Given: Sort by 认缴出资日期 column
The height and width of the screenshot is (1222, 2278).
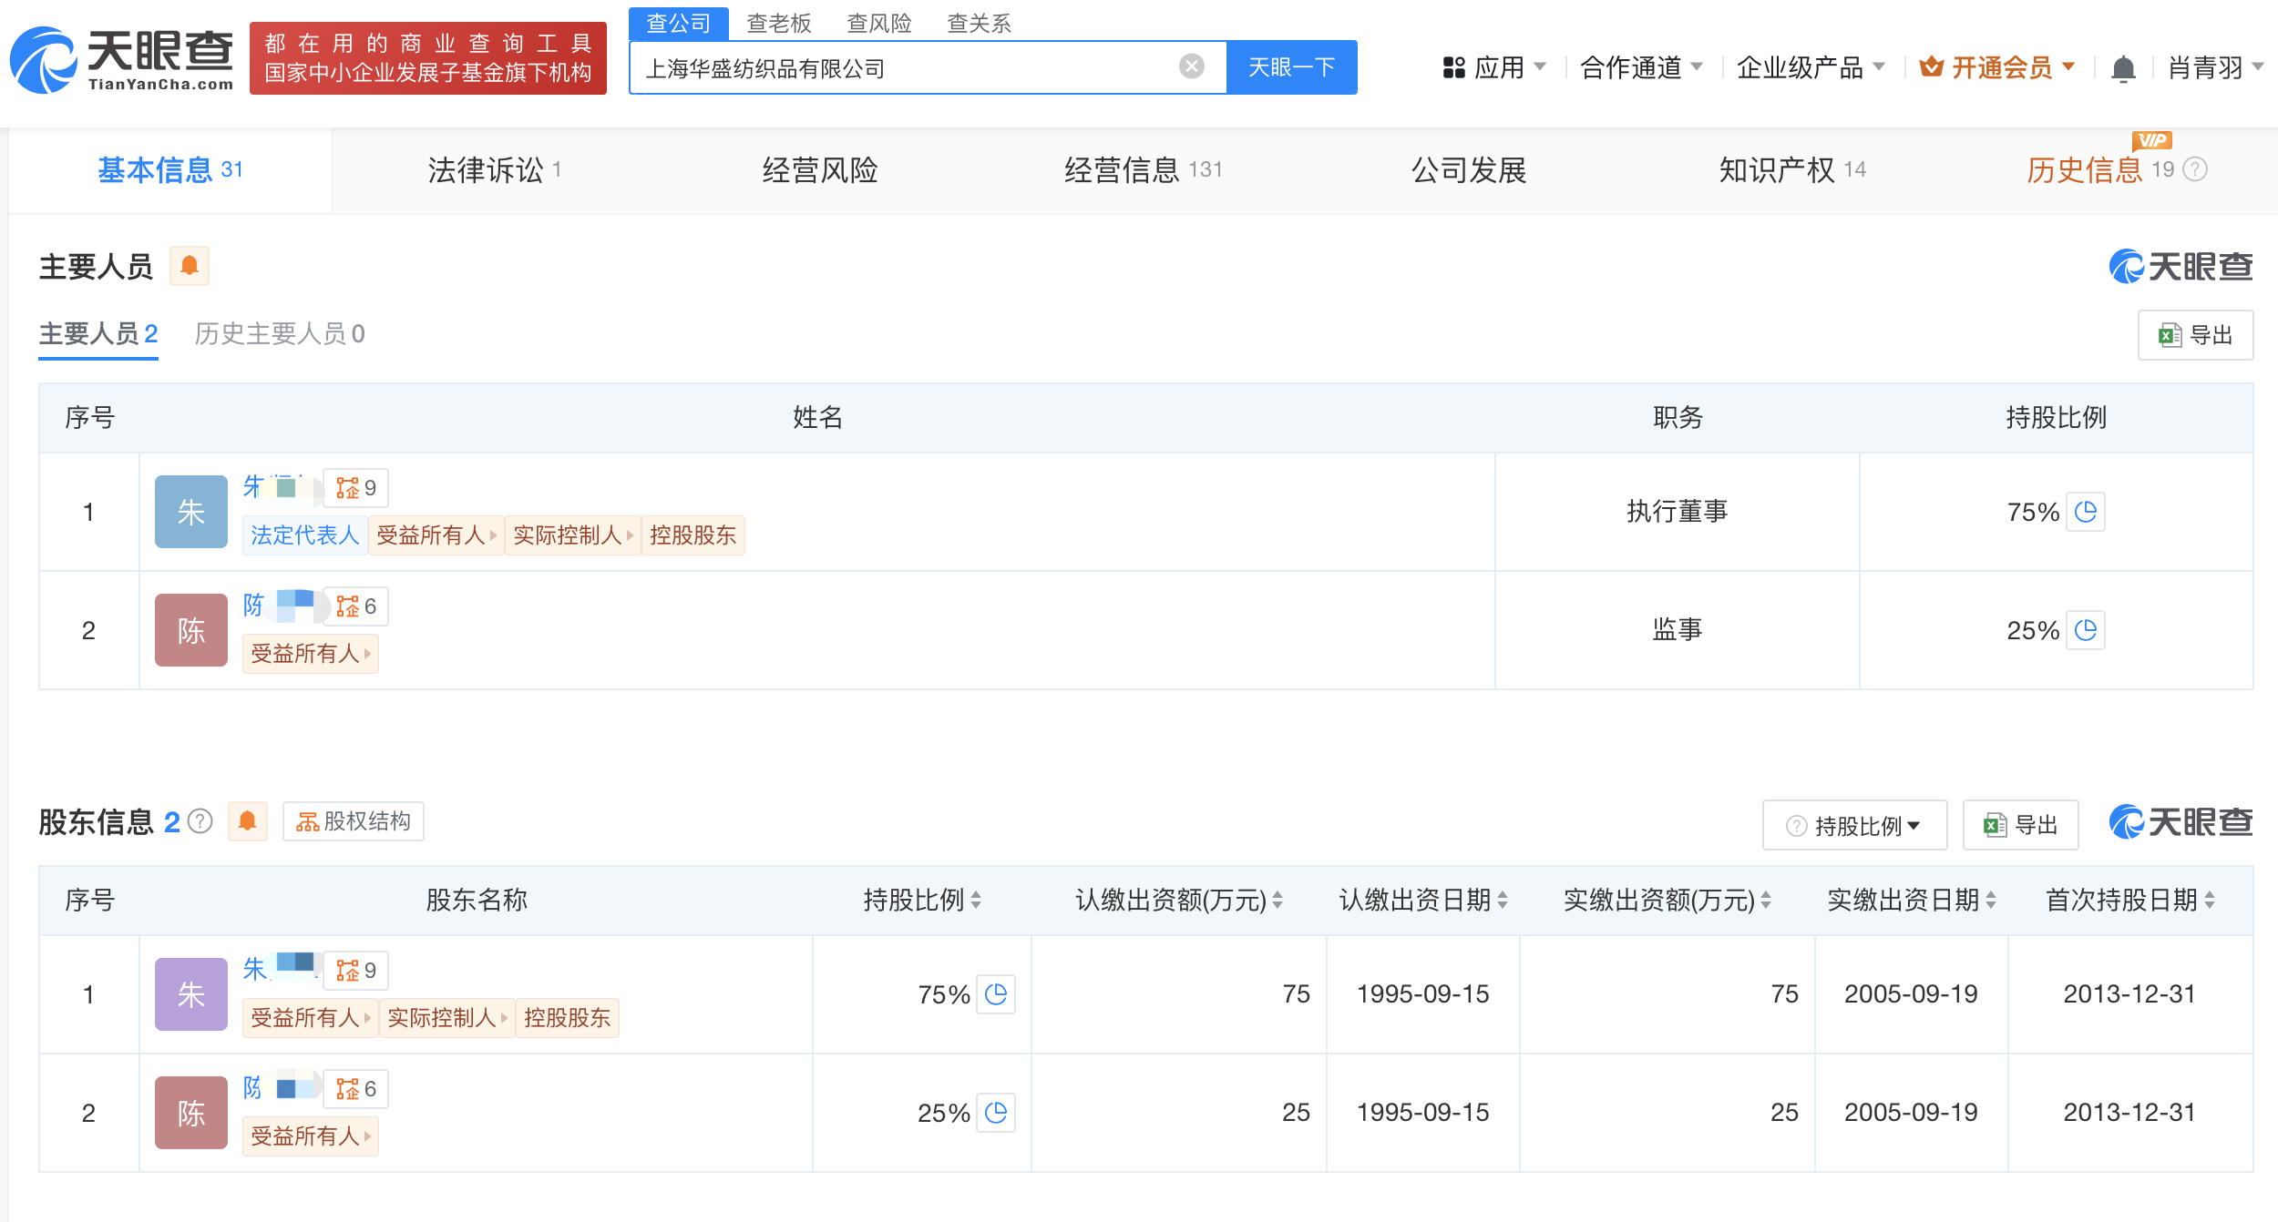Looking at the screenshot, I should 1503,901.
